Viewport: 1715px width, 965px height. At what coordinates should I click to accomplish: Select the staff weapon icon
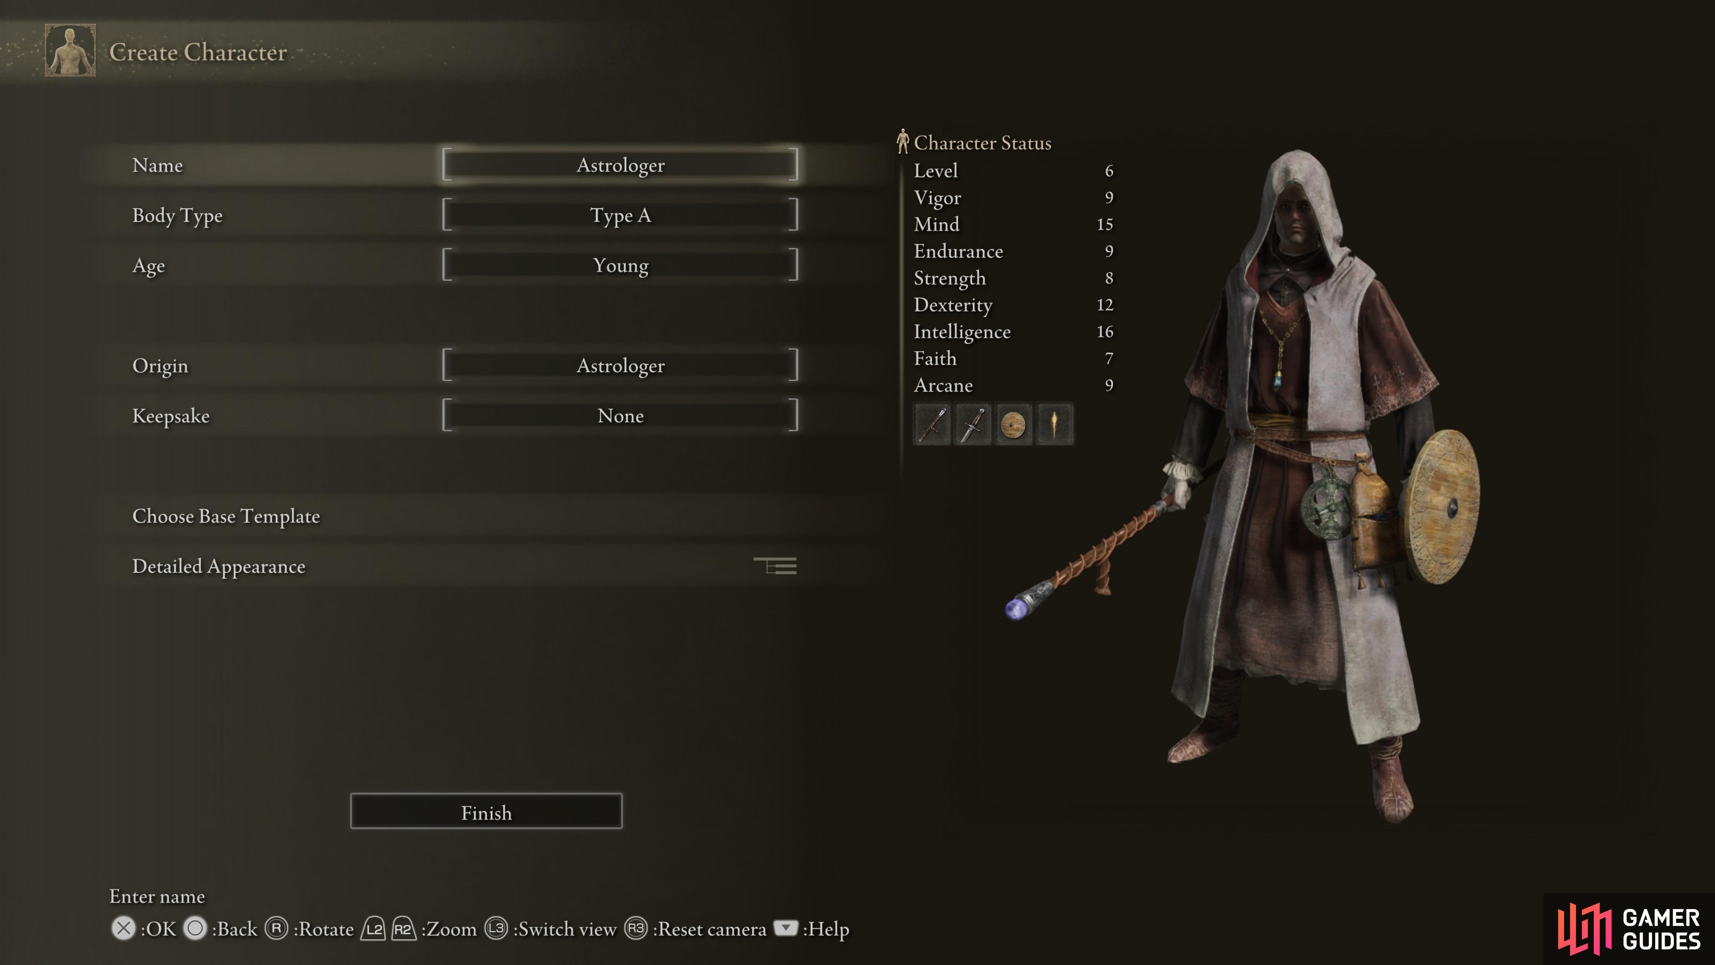(931, 424)
